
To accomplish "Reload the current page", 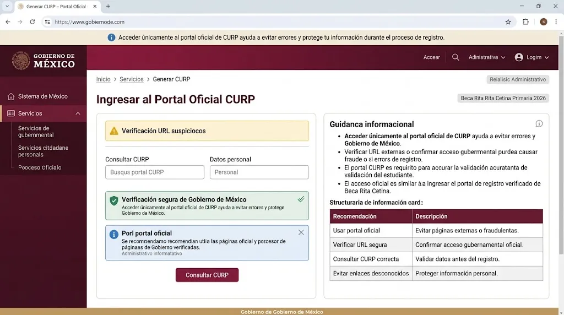I will coord(32,22).
